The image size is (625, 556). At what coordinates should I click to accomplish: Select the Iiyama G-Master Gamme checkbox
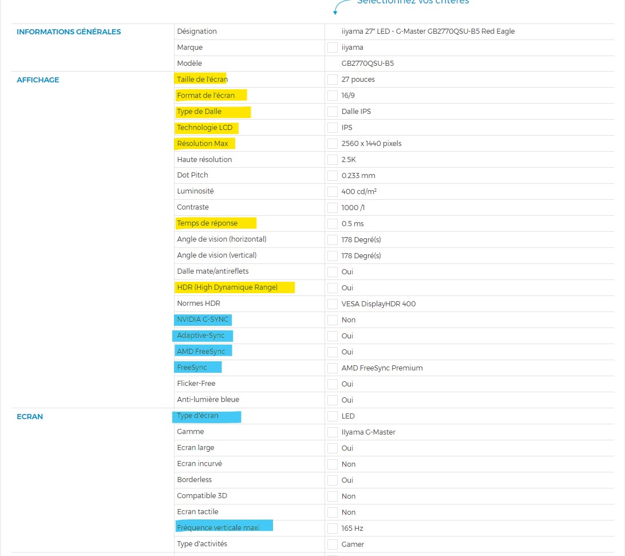coord(333,432)
